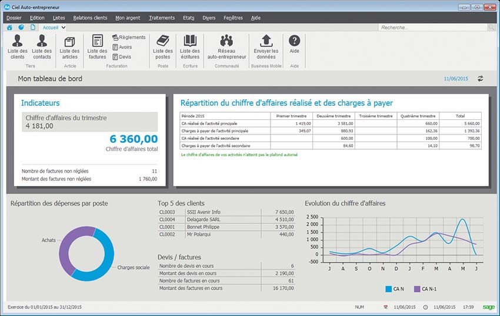Open the Traitements menu
This screenshot has width=500, height=316.
click(x=161, y=18)
